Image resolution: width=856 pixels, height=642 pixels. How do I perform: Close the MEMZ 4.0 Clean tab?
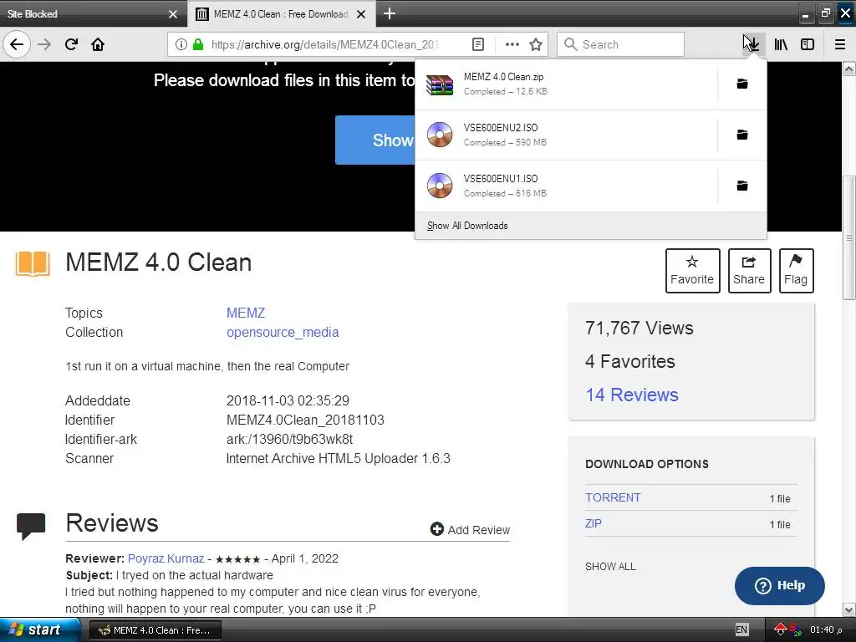(361, 14)
